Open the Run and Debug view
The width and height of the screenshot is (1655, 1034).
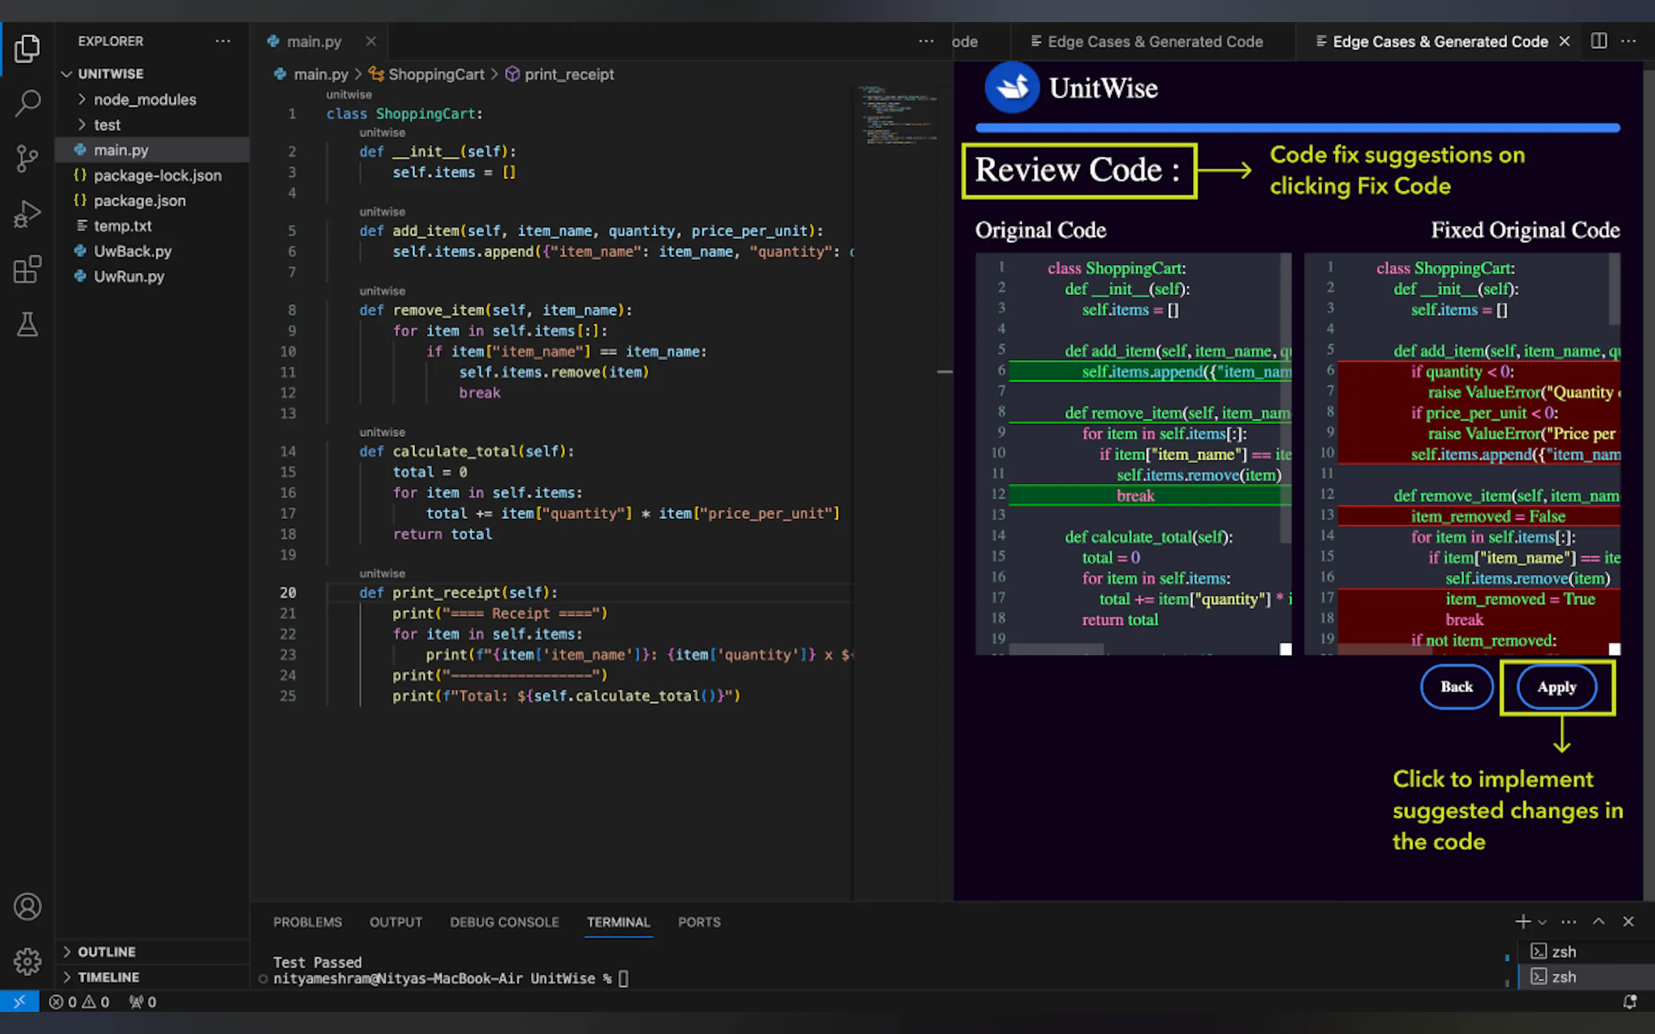[27, 214]
